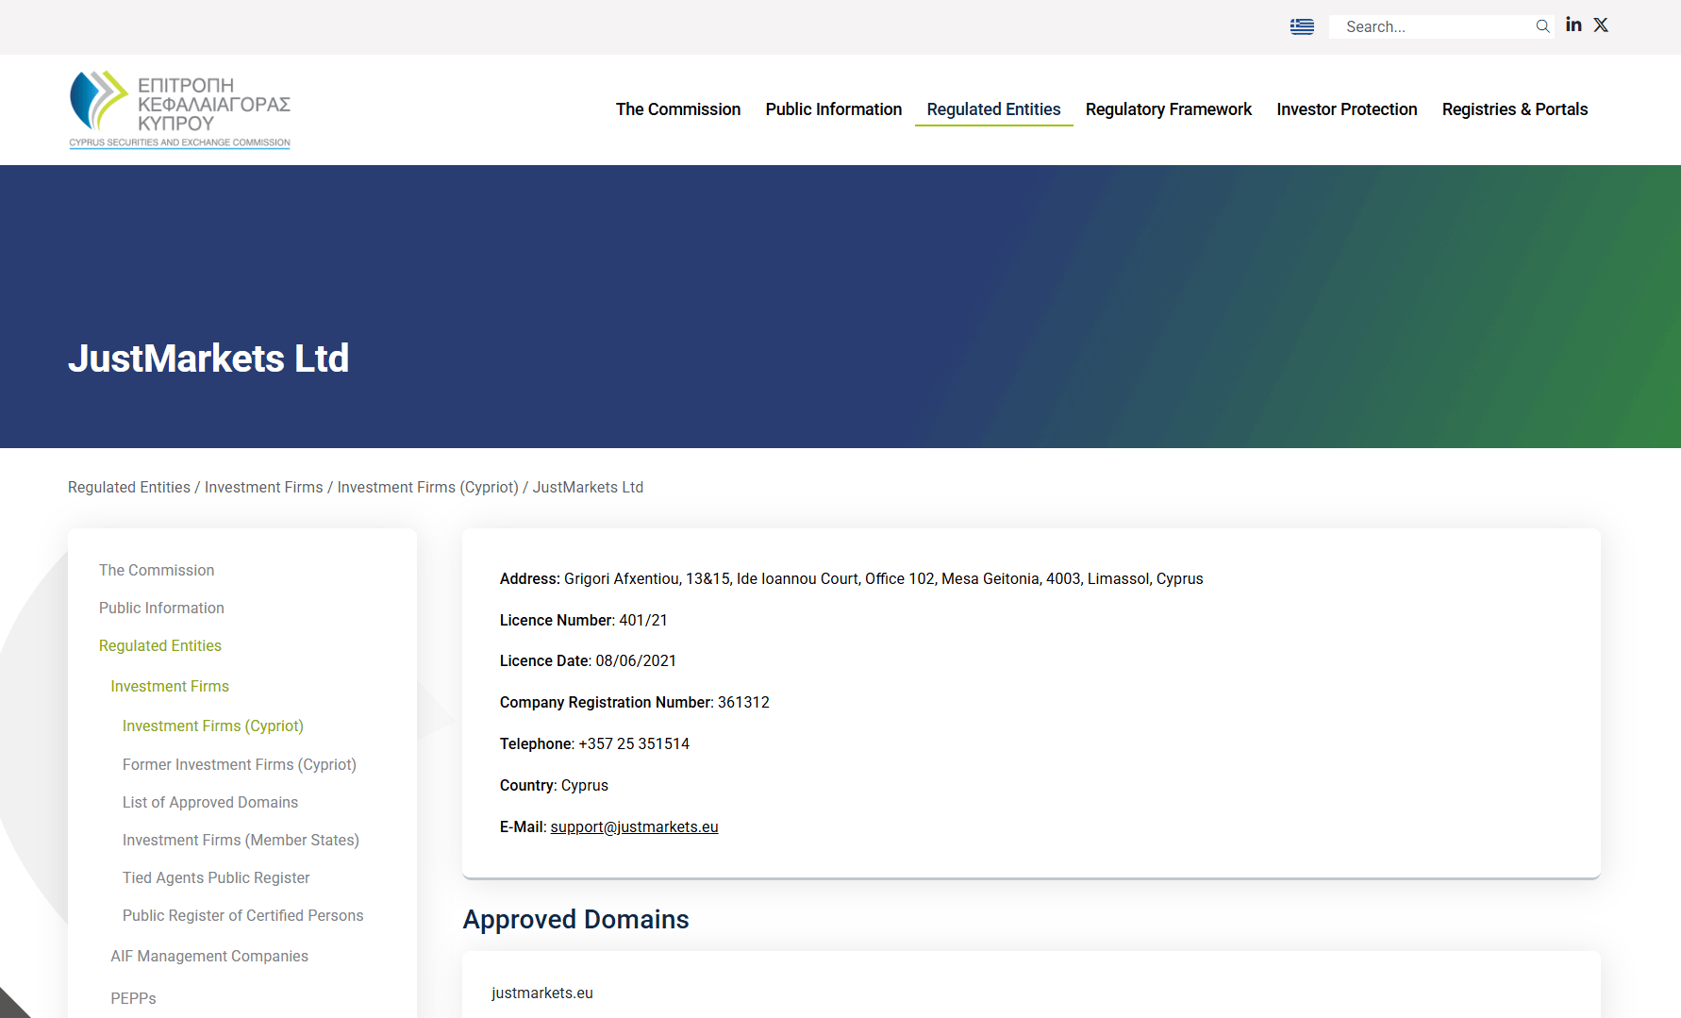Select Investment Firms (Cypriot) in sidebar

[x=213, y=726]
